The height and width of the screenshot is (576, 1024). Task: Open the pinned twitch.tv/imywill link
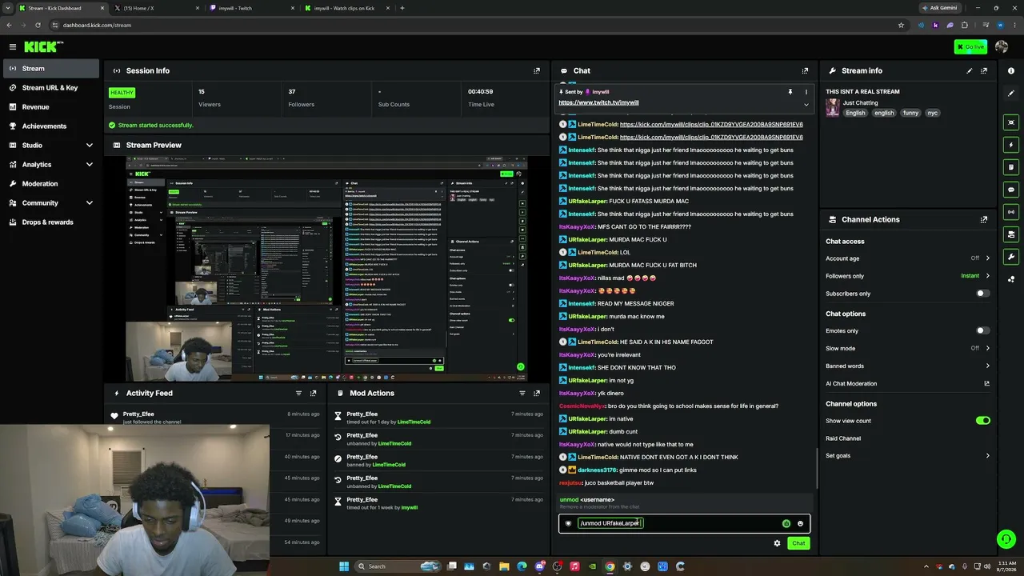598,102
